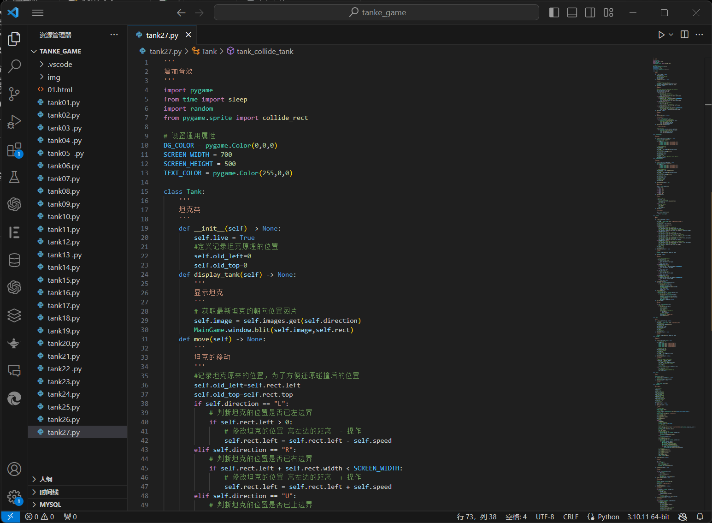This screenshot has height=523, width=712.
Task: Select the tank27.py editor tab
Action: pyautogui.click(x=162, y=35)
